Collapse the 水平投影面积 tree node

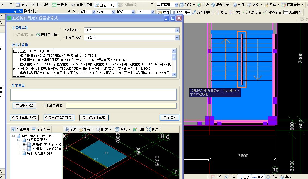[19, 140]
